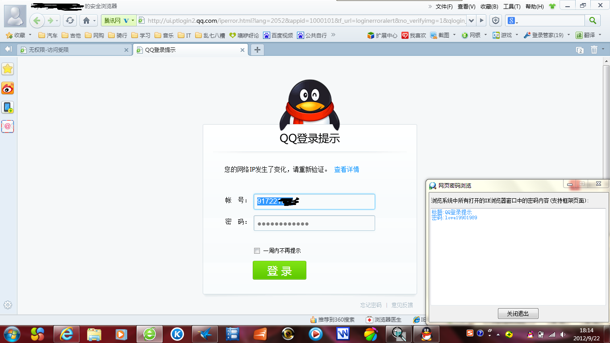Click the shield plus icon beside address bar

pyautogui.click(x=495, y=21)
